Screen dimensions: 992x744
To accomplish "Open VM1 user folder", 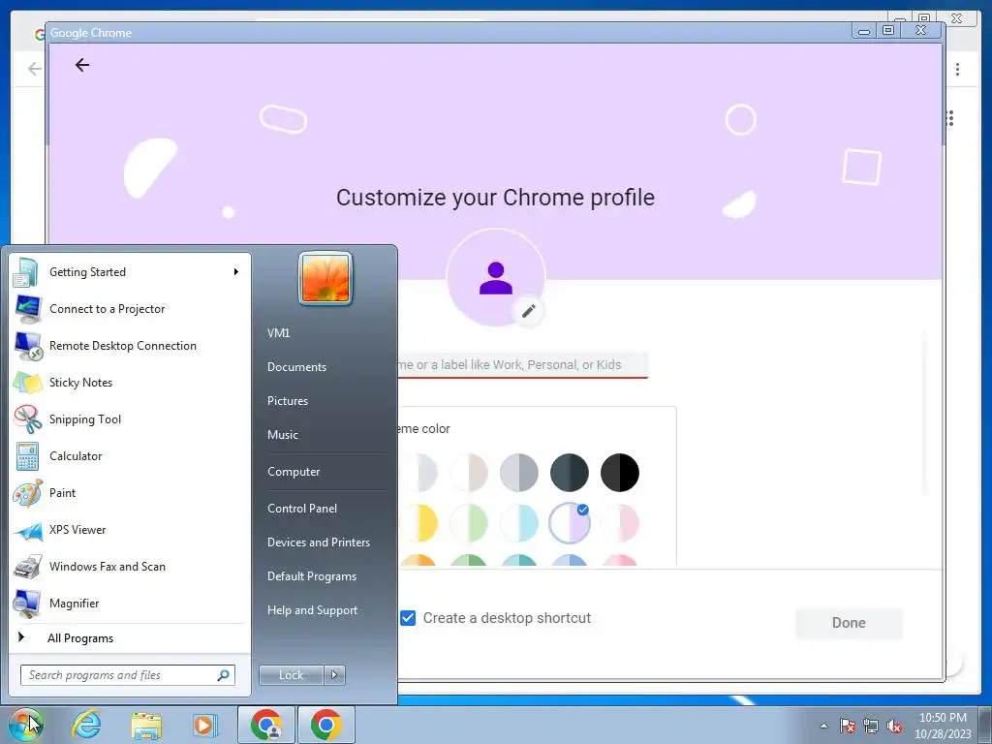I will click(x=278, y=333).
